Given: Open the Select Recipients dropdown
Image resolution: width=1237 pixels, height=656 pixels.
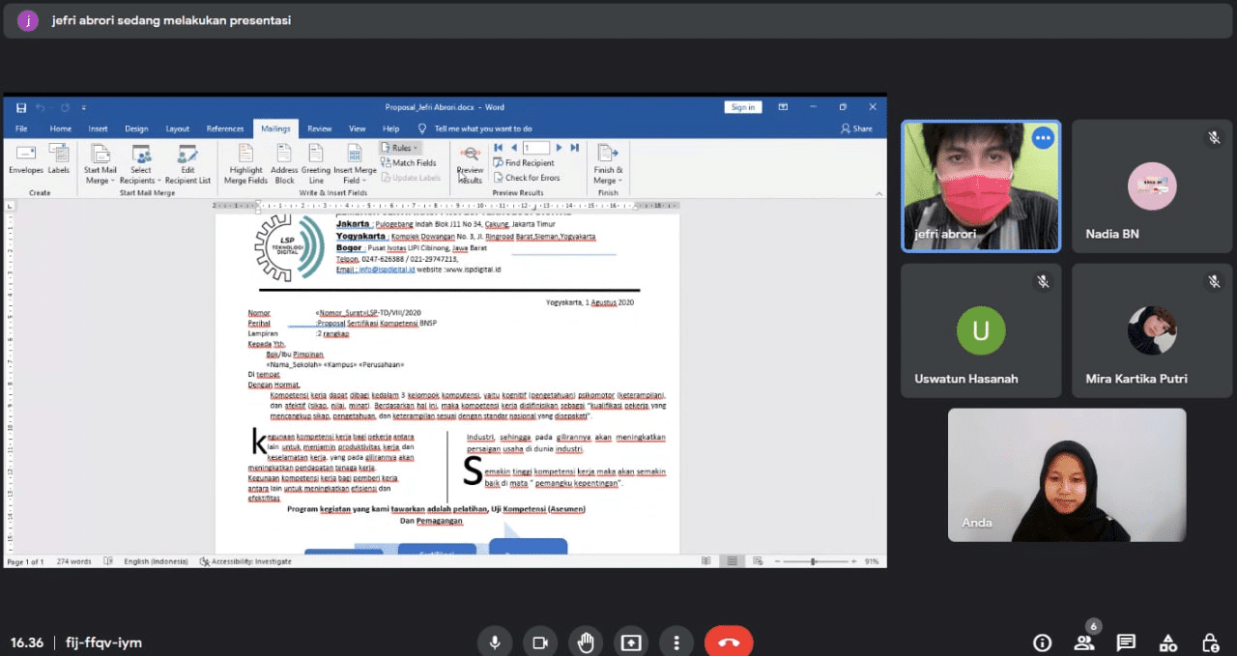Looking at the screenshot, I should (141, 164).
